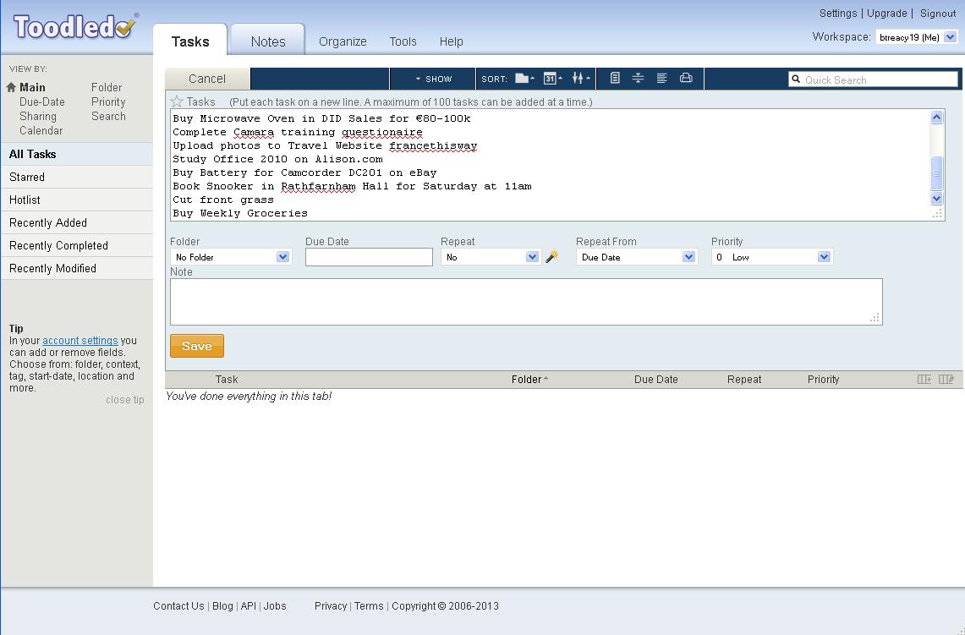
Task: Open the Privacy footer link
Action: tap(331, 605)
